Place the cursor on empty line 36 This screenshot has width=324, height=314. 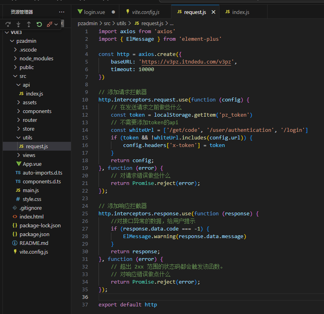pyautogui.click(x=160, y=297)
